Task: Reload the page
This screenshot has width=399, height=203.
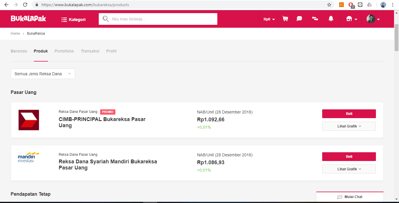Action: [25, 5]
